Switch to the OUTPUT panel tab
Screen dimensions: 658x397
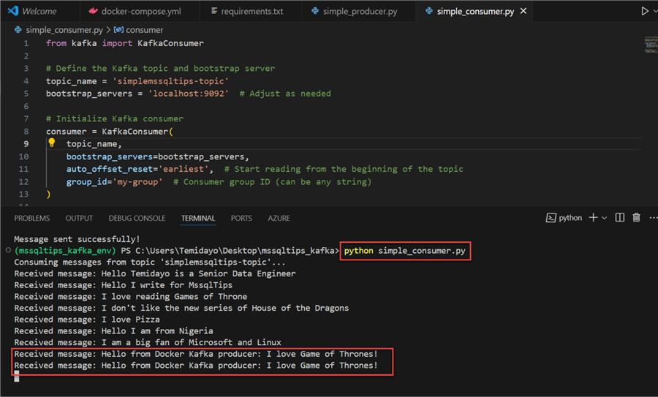pyautogui.click(x=79, y=218)
